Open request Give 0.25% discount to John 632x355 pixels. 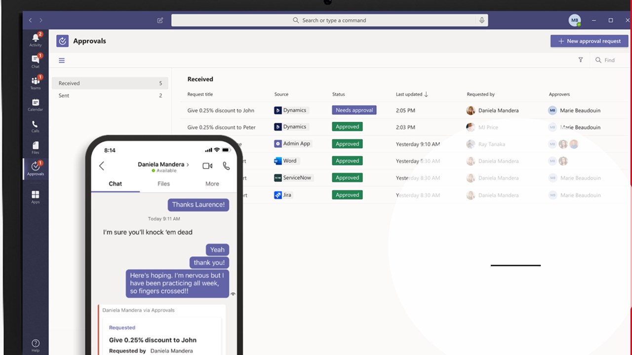(x=221, y=110)
